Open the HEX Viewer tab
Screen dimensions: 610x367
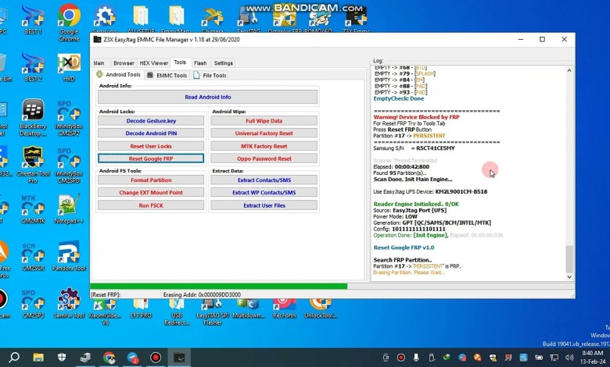(x=154, y=63)
